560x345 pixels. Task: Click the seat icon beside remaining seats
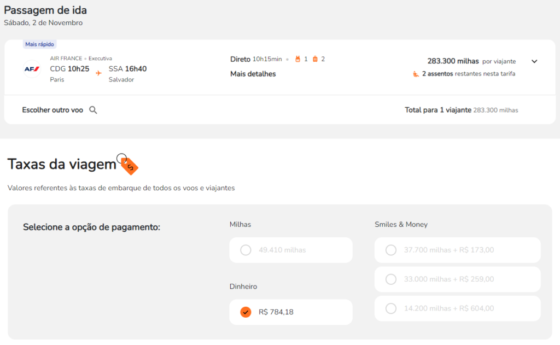[416, 74]
